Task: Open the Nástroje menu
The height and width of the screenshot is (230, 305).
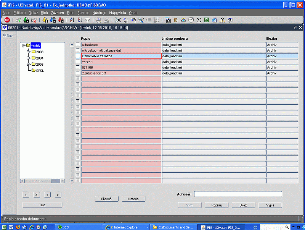Action: 99,13
